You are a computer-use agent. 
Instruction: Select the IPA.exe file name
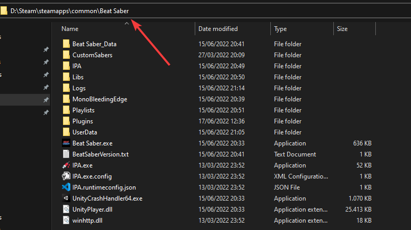point(82,165)
